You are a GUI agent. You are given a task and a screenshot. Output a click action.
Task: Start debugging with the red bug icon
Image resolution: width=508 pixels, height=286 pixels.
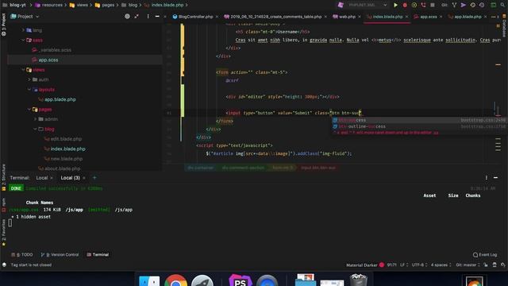405,6
